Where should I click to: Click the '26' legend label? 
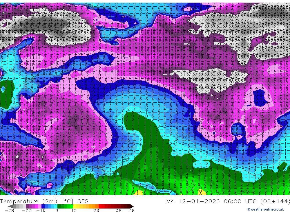point(96,210)
